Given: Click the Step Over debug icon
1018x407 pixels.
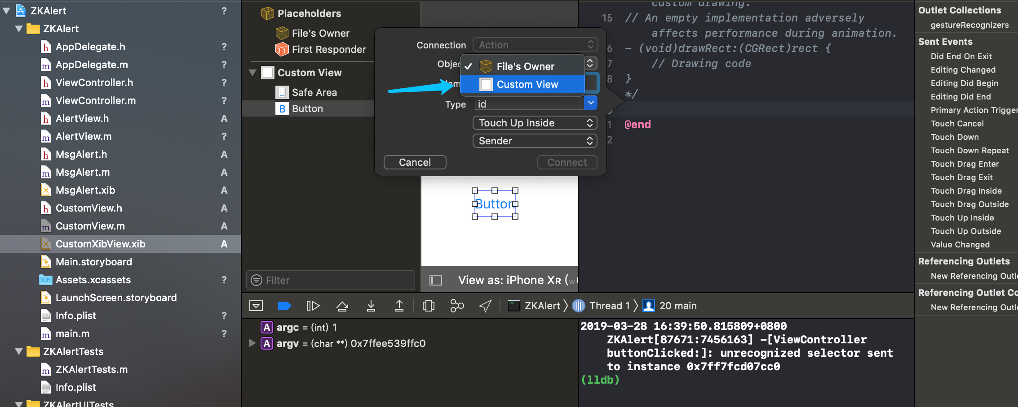Looking at the screenshot, I should pyautogui.click(x=342, y=306).
